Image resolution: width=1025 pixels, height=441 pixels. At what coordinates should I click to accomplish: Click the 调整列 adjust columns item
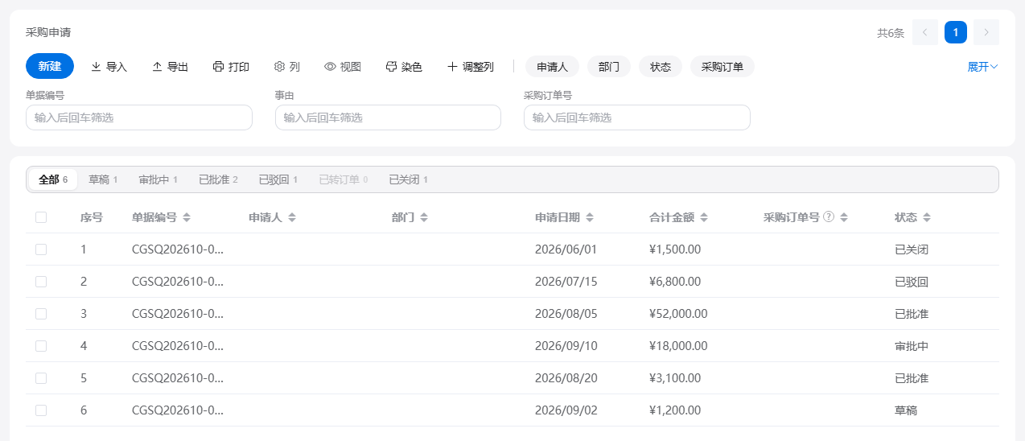pyautogui.click(x=471, y=67)
